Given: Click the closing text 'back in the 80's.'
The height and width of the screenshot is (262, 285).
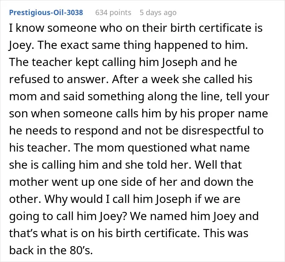Looking at the screenshot, I should tap(51, 250).
